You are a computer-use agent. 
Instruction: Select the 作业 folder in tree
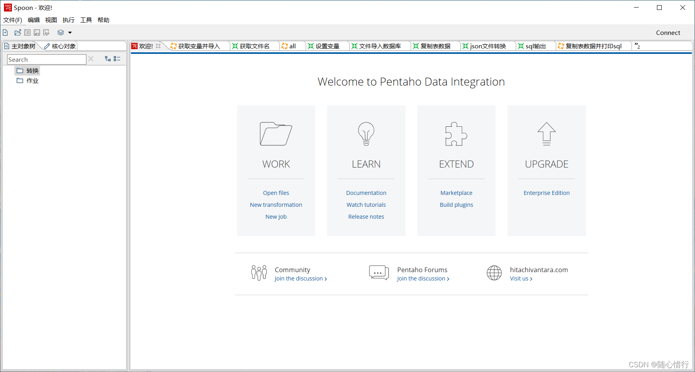point(28,80)
